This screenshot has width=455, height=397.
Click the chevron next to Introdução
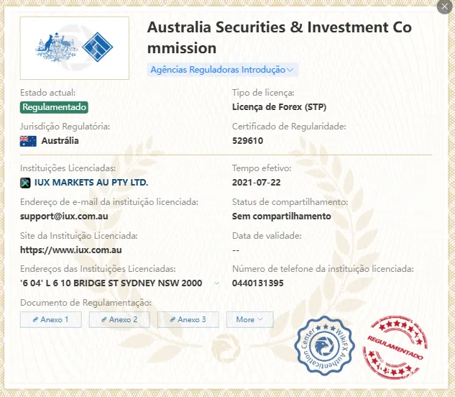click(x=290, y=70)
